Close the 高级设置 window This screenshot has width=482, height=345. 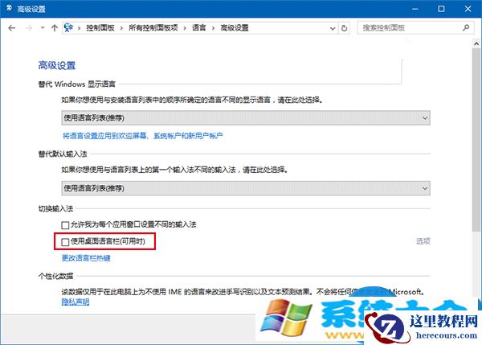point(468,9)
